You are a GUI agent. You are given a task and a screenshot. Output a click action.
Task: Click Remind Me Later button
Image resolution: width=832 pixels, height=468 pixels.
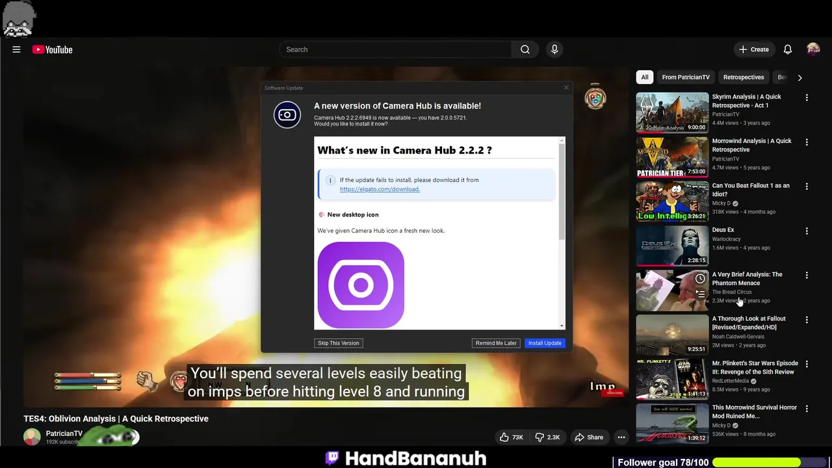click(x=496, y=343)
